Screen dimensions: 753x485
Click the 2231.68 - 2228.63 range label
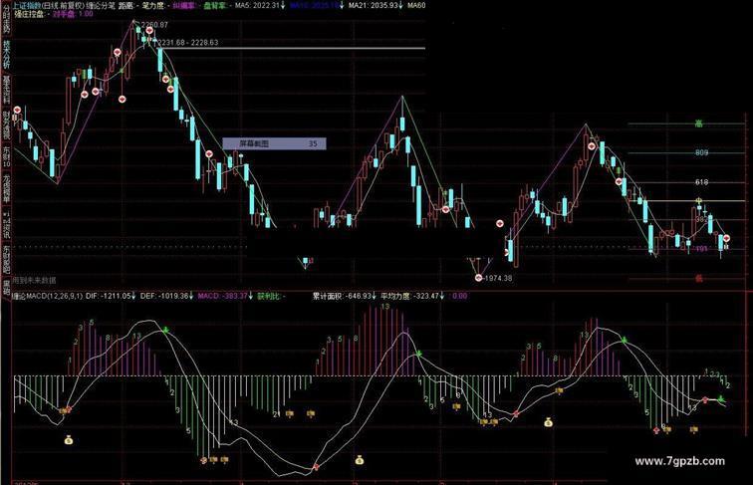[x=188, y=42]
